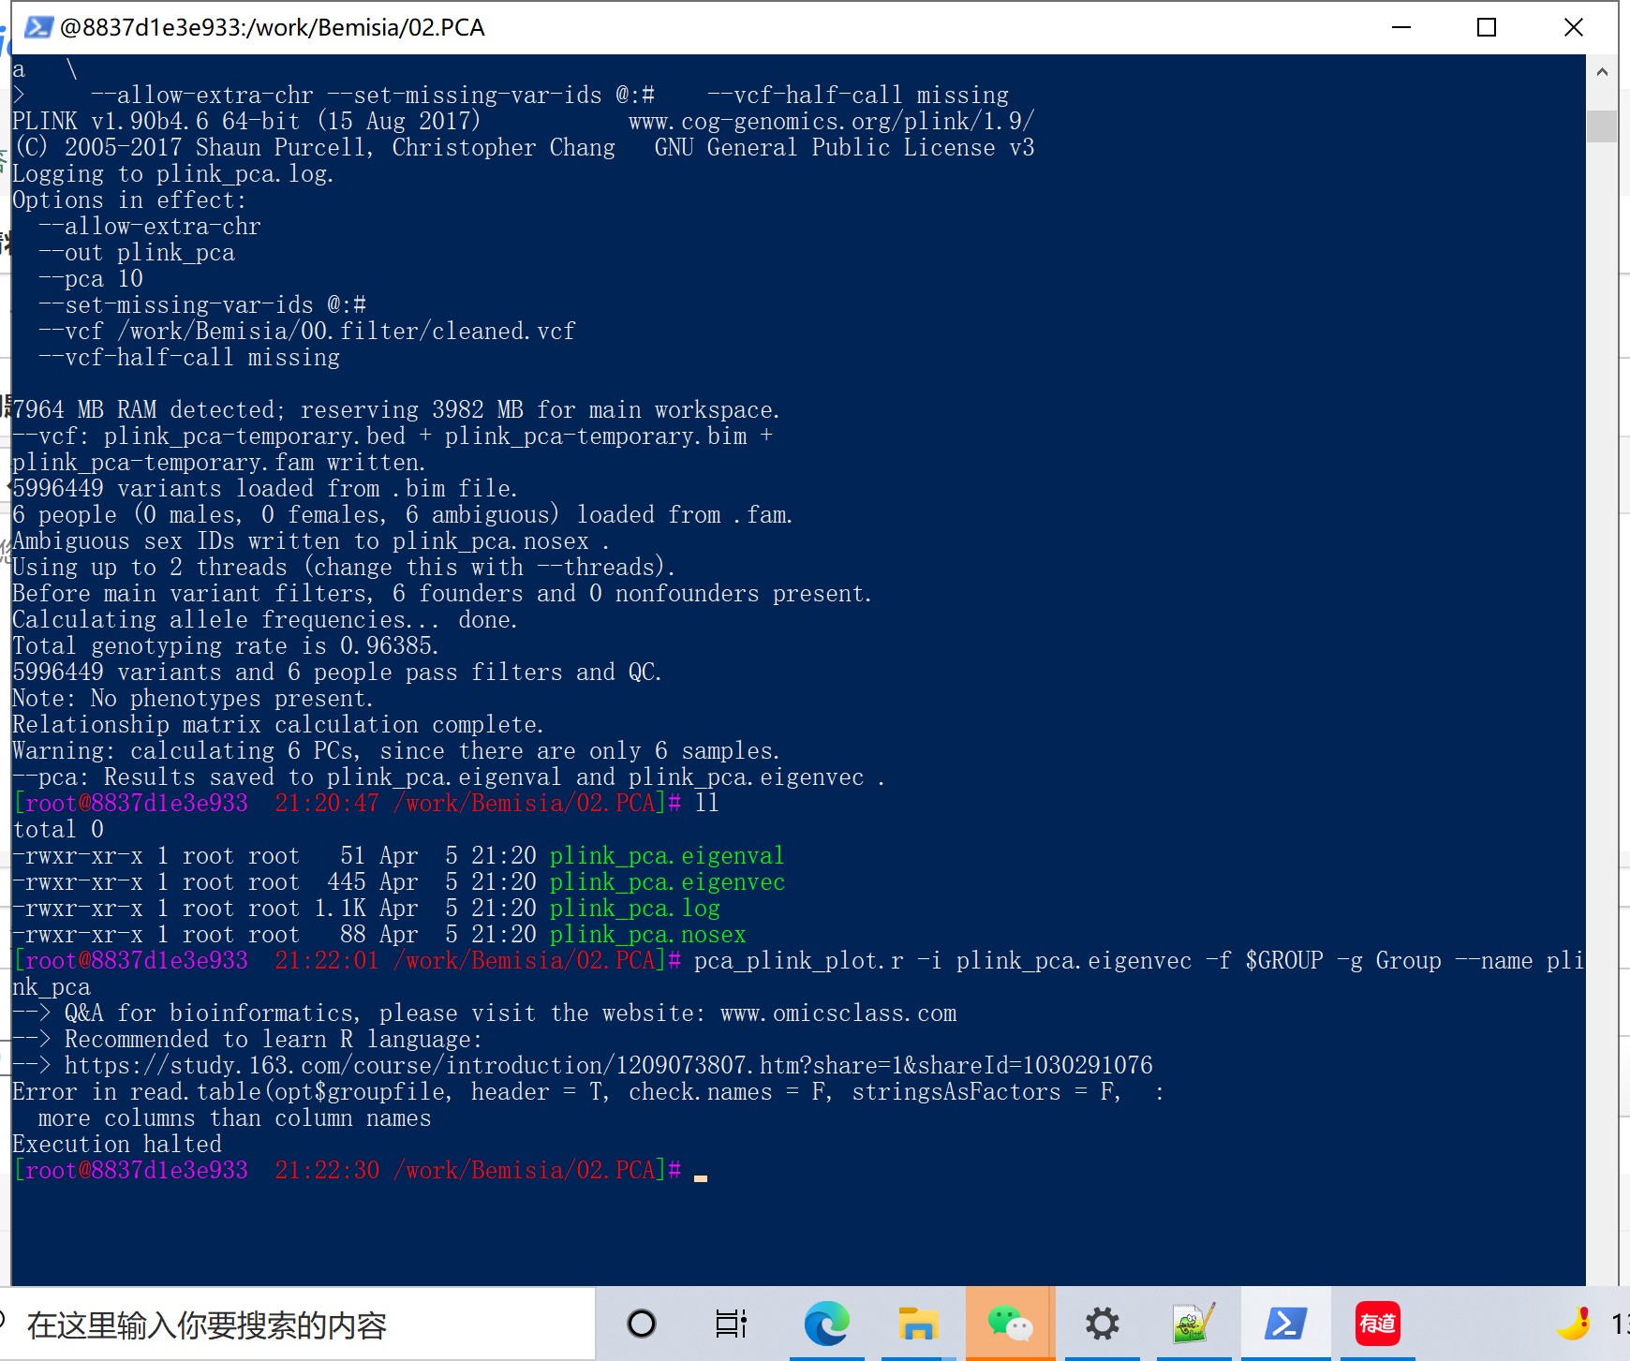Click the weather moon icon in taskbar
Screen dimensions: 1630x1361
click(x=1575, y=1324)
